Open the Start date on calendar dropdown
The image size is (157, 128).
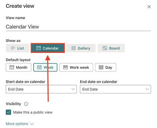(41, 89)
